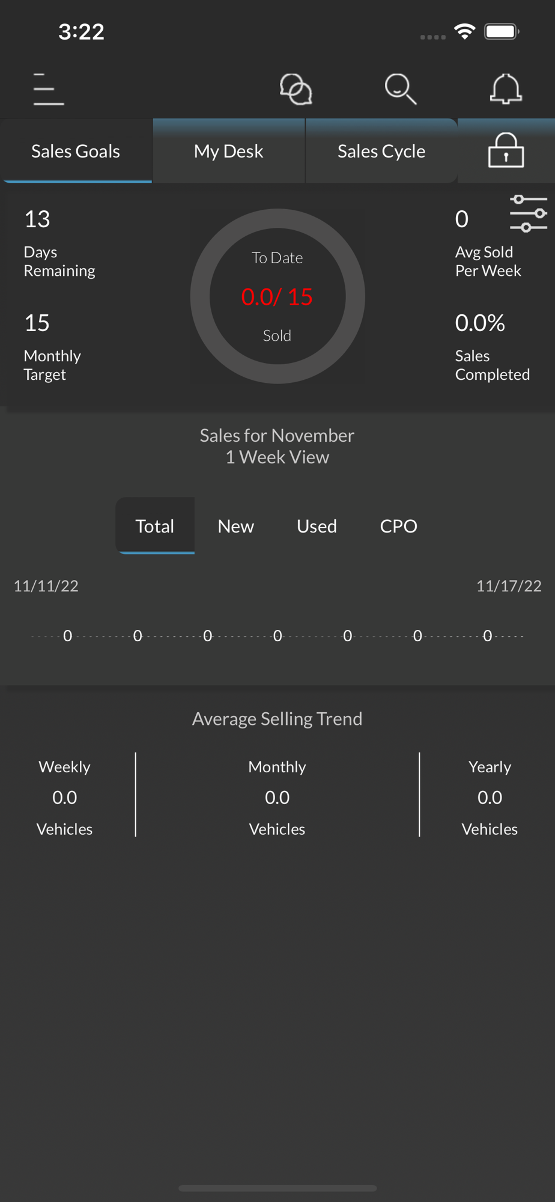Open notifications bell

[506, 90]
